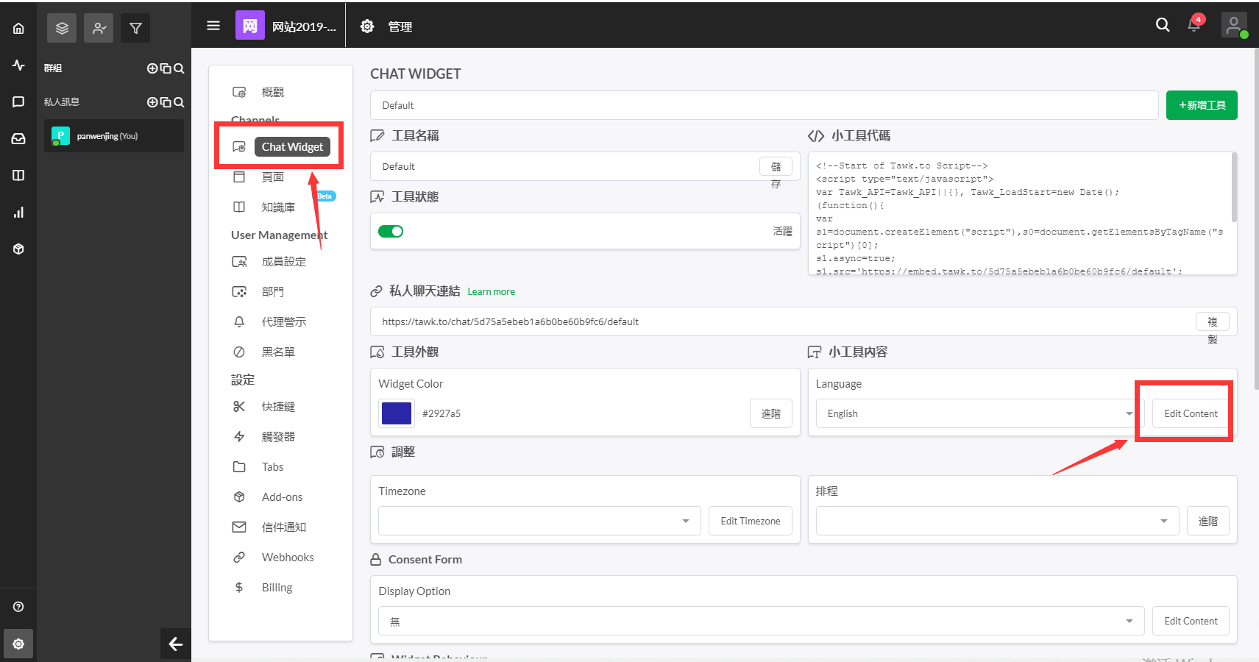Viewport: 1259px width, 662px height.
Task: Click the 網站2019 property icon
Action: point(250,24)
